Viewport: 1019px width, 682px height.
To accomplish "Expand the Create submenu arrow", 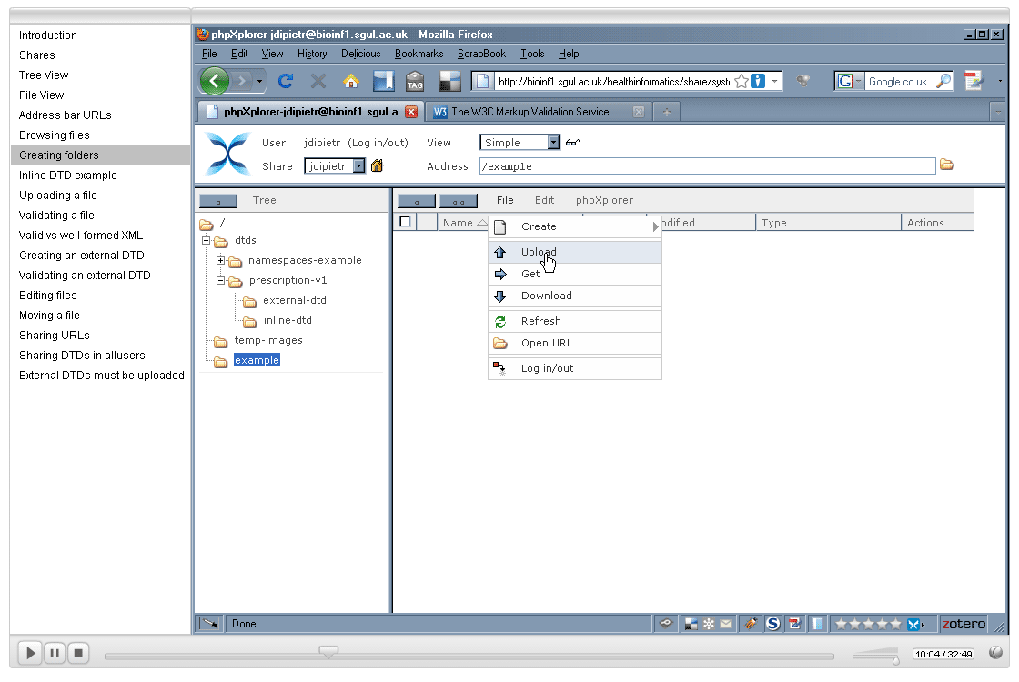I will tap(655, 226).
